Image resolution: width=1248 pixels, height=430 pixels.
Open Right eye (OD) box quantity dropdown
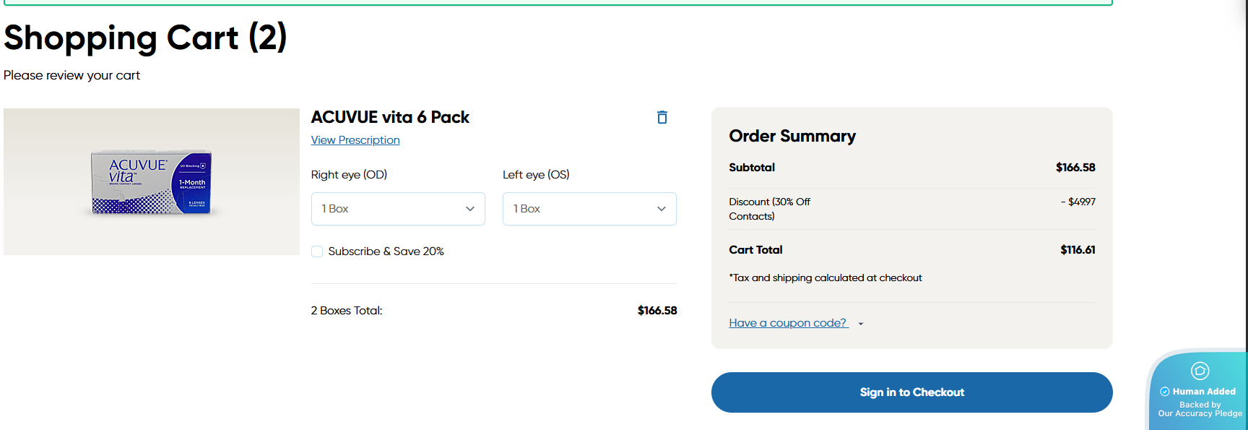point(397,209)
